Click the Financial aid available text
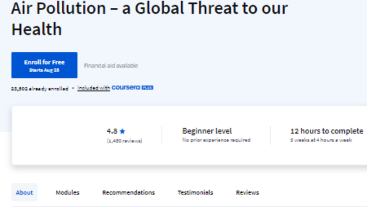The width and height of the screenshot is (367, 211). (x=111, y=66)
